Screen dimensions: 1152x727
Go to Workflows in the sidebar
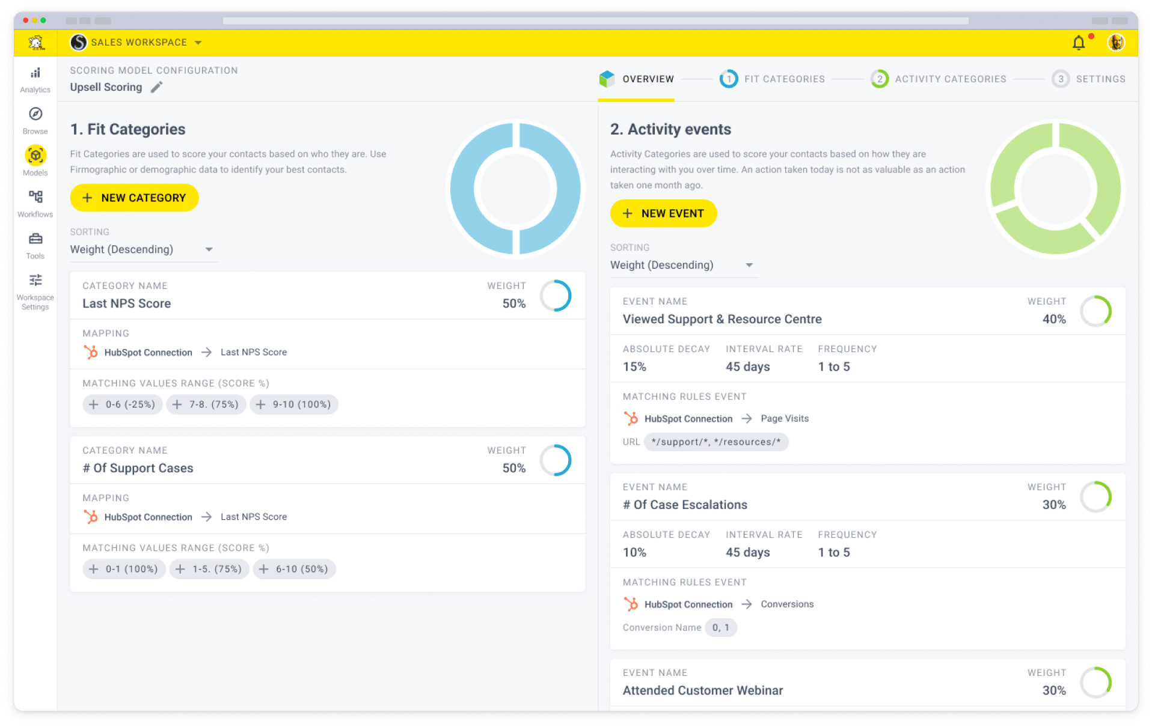[x=35, y=198]
